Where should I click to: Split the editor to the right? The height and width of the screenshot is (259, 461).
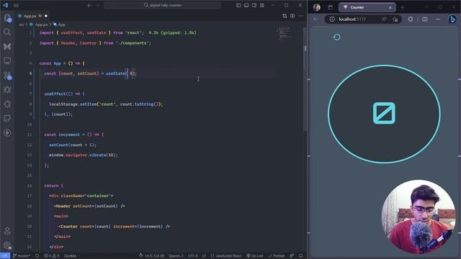tap(292, 16)
